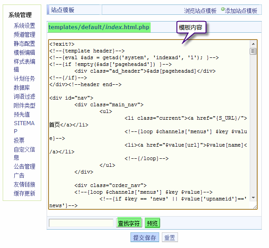Go to 频道管理 in the sidebar
269x248 pixels.
24,35
